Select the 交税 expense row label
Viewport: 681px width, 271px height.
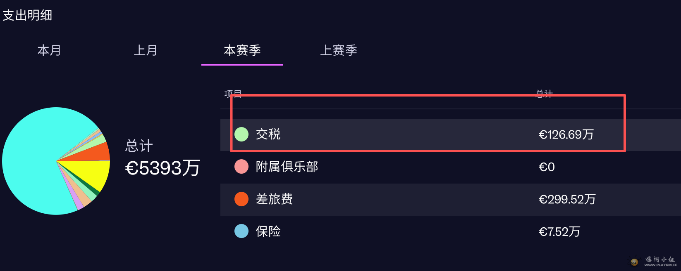[268, 134]
